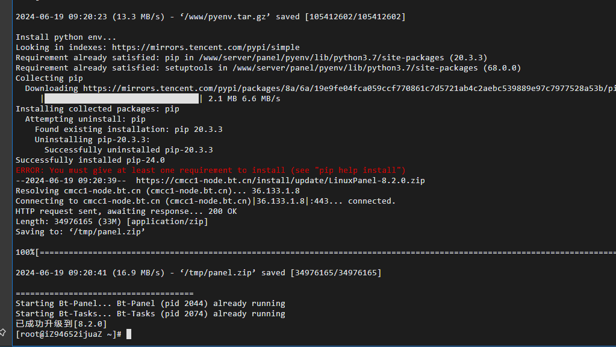Click the pin icon in left sidebar
Screen dimensions: 616x347
point(3,332)
